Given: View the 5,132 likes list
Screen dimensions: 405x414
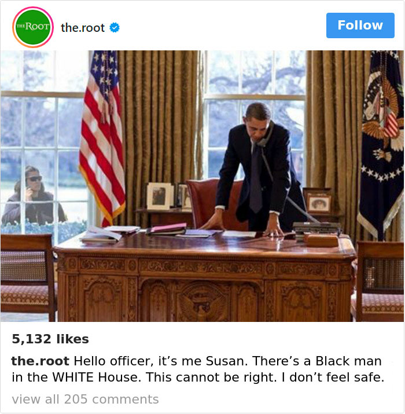Looking at the screenshot, I should pos(50,339).
